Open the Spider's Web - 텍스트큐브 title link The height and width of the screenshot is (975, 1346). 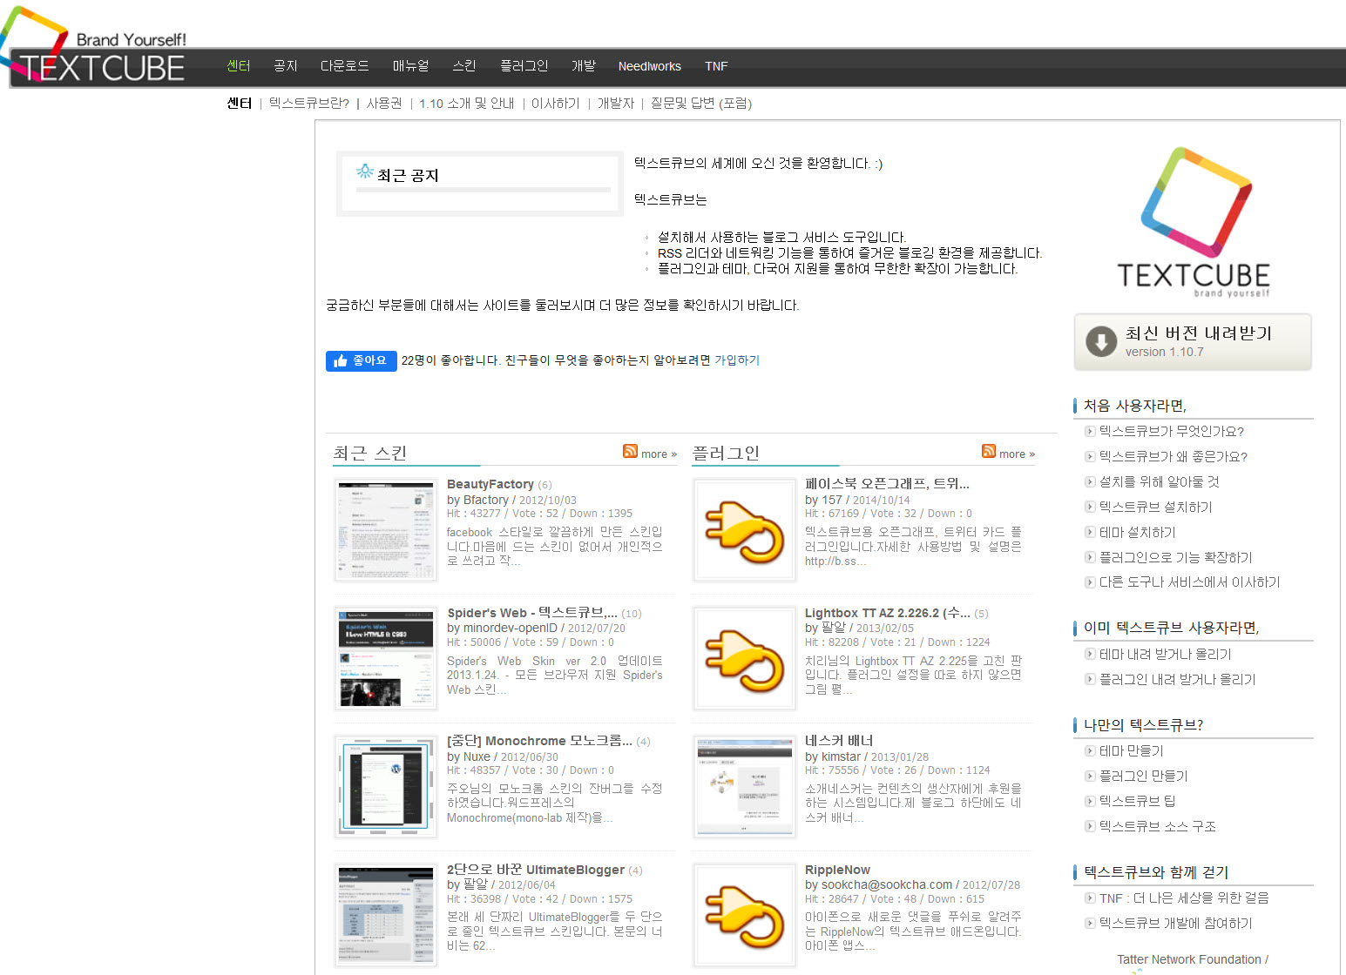(532, 613)
